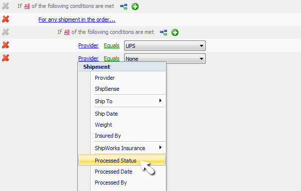Screen dimensions: 301x191
Task: Select Weight menu item
Action: (122, 125)
